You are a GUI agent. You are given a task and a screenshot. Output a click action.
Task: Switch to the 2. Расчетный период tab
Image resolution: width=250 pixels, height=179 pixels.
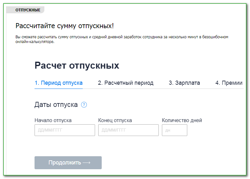point(125,83)
